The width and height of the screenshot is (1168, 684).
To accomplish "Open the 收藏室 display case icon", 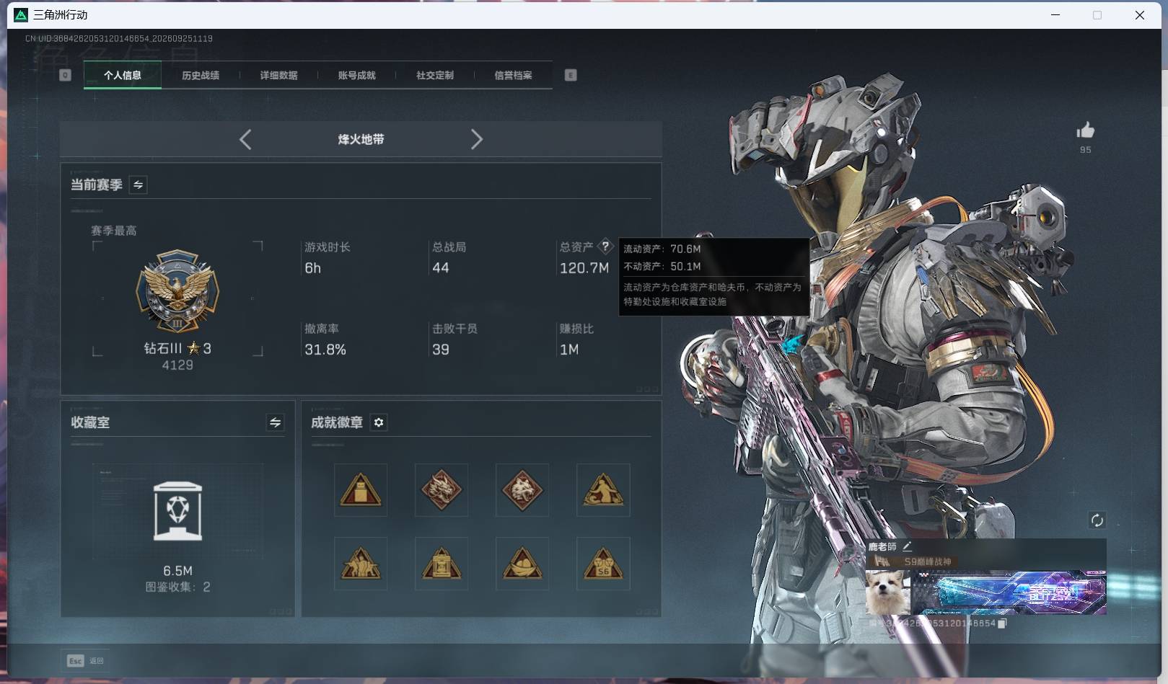I will [x=178, y=511].
